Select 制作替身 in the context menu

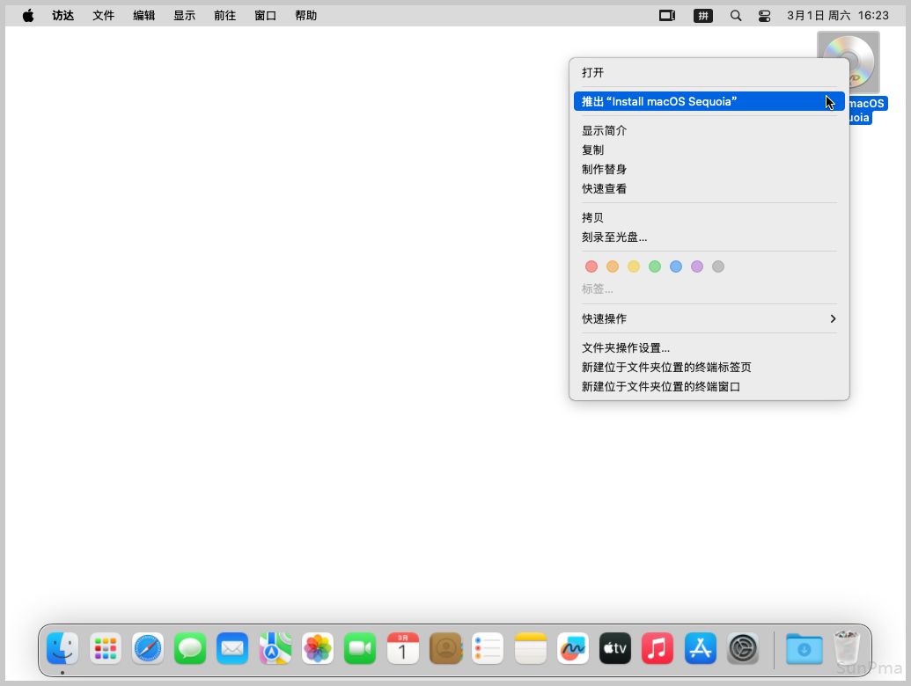(605, 169)
